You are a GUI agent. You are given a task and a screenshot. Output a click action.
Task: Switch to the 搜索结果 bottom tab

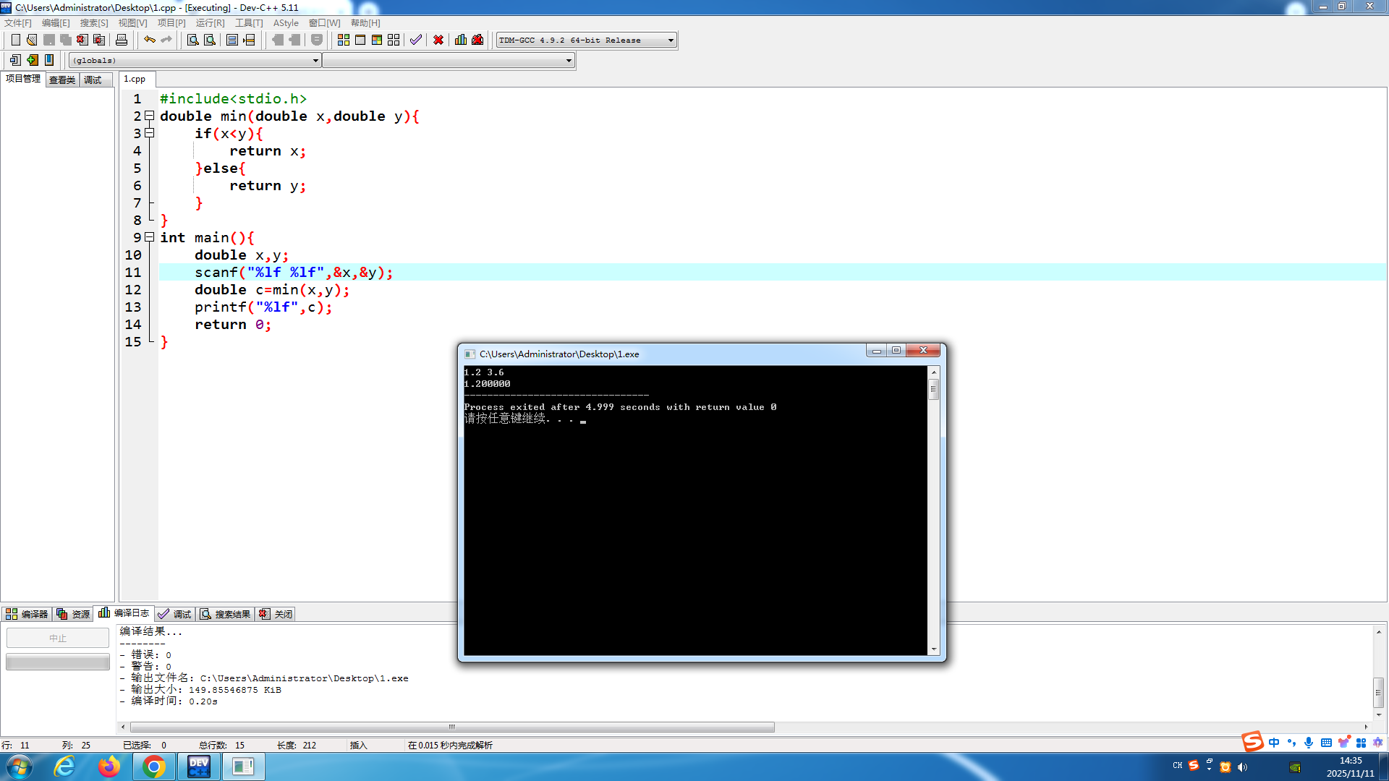(x=226, y=614)
